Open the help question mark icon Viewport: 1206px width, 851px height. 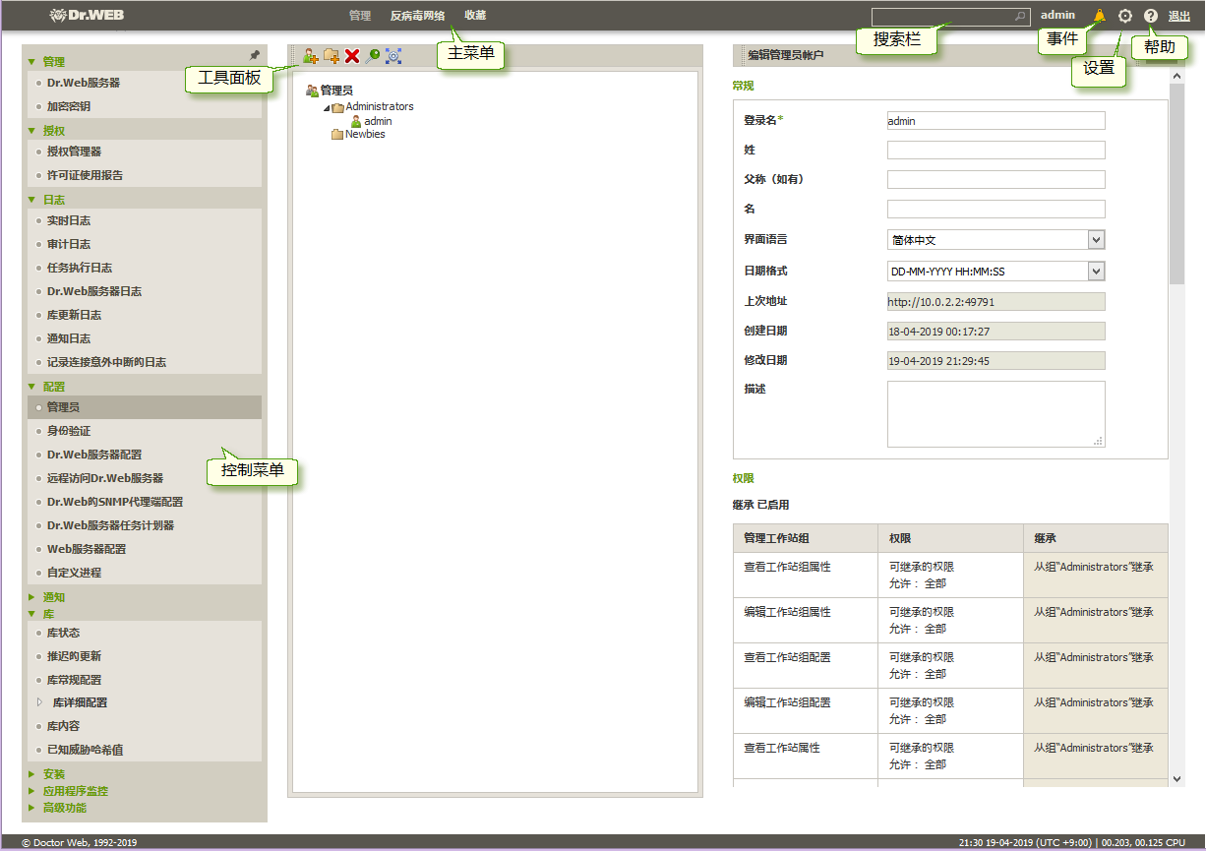[x=1151, y=16]
